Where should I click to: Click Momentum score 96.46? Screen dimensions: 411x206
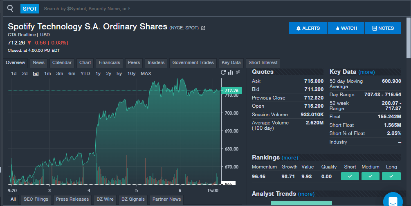point(258,177)
